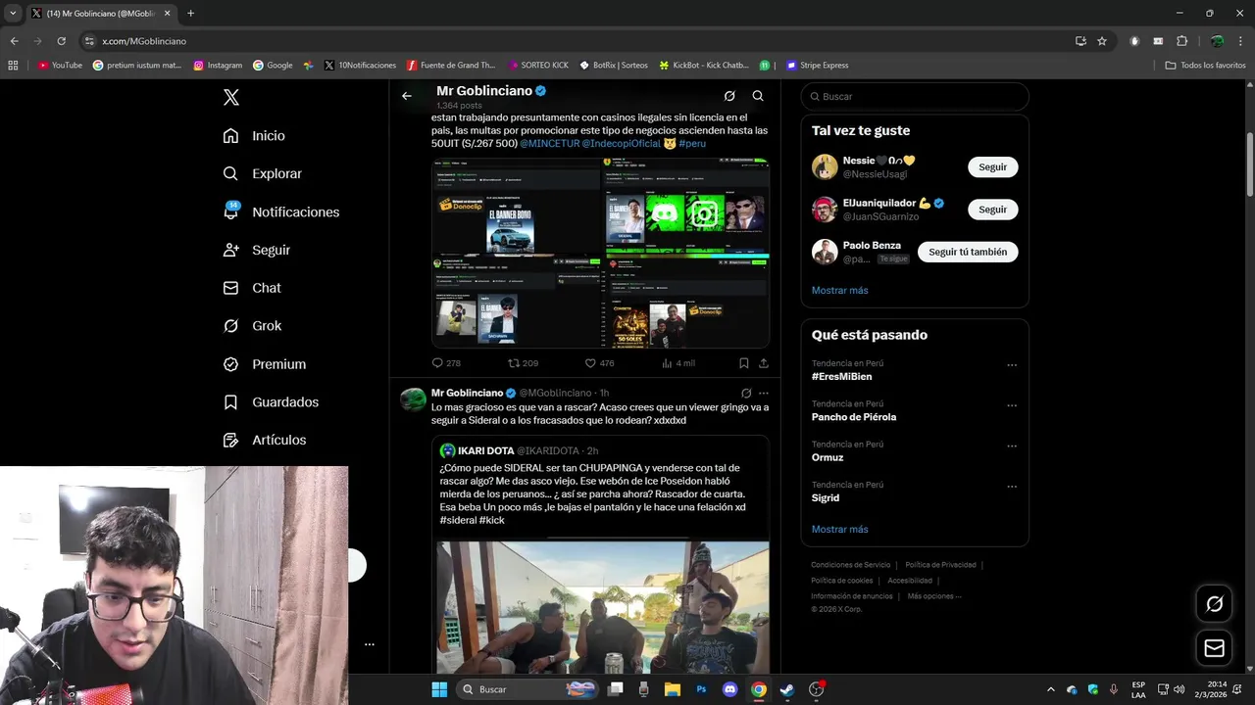Open Chat in the sidebar
The width and height of the screenshot is (1255, 705).
[x=252, y=288]
